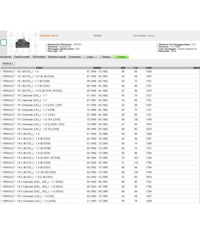Screen dimensions: 200x234
Task: Click article number 90053
Action: pyautogui.click(x=98, y=36)
